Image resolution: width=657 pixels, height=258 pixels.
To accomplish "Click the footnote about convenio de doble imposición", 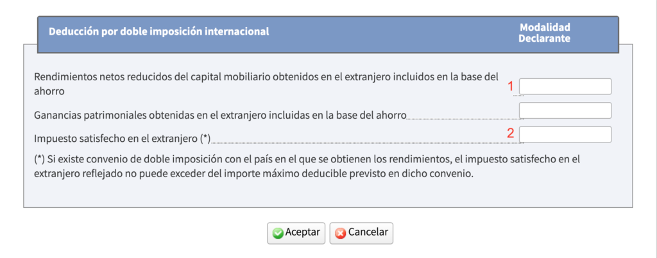I will 308,158.
